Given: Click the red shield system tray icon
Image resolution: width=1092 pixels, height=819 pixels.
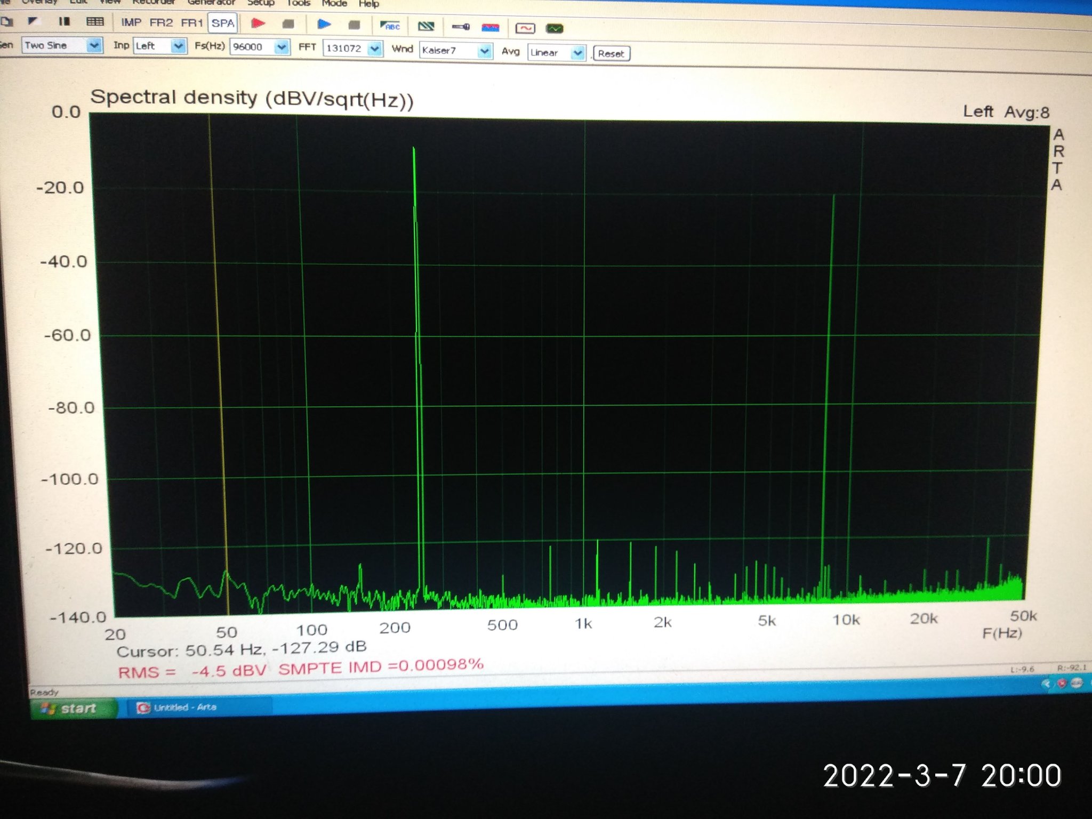Looking at the screenshot, I should (1061, 683).
